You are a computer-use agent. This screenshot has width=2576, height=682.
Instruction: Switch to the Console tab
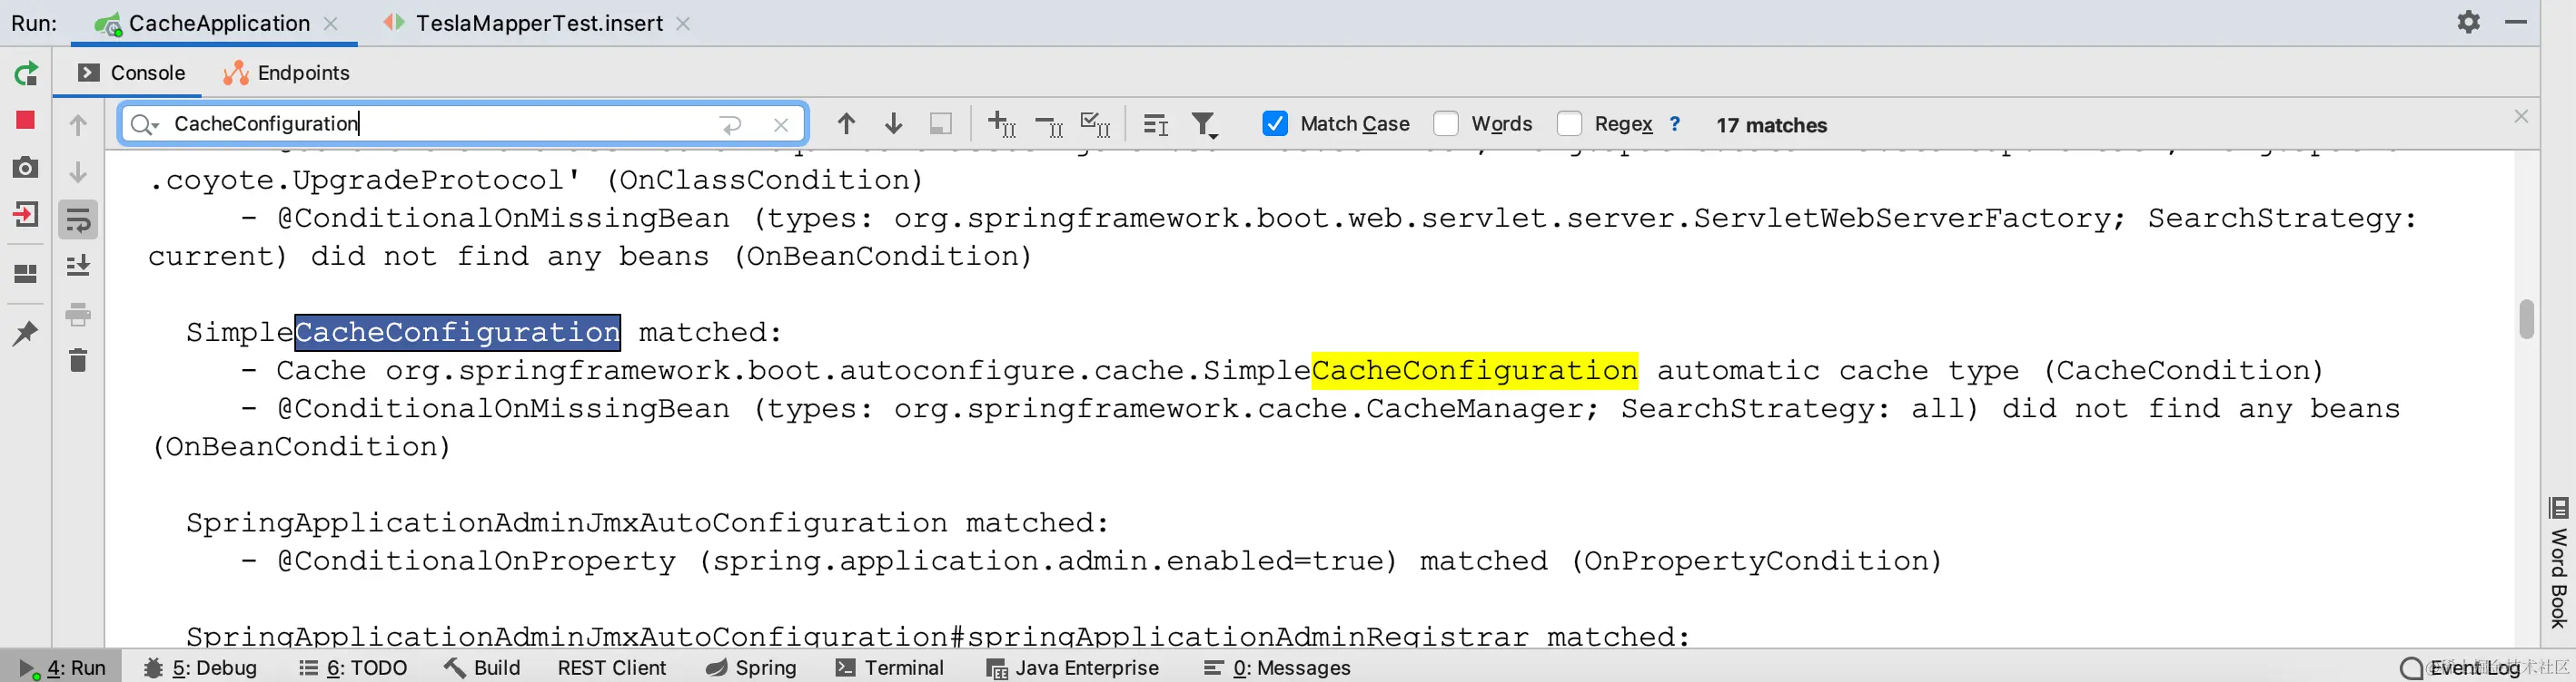click(131, 73)
